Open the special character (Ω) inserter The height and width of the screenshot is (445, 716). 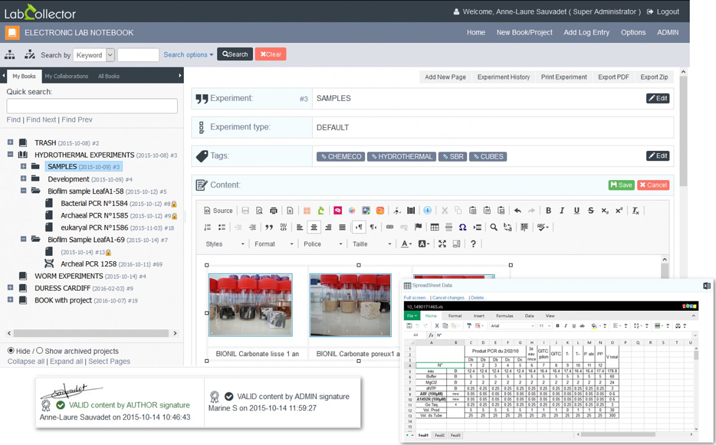462,227
